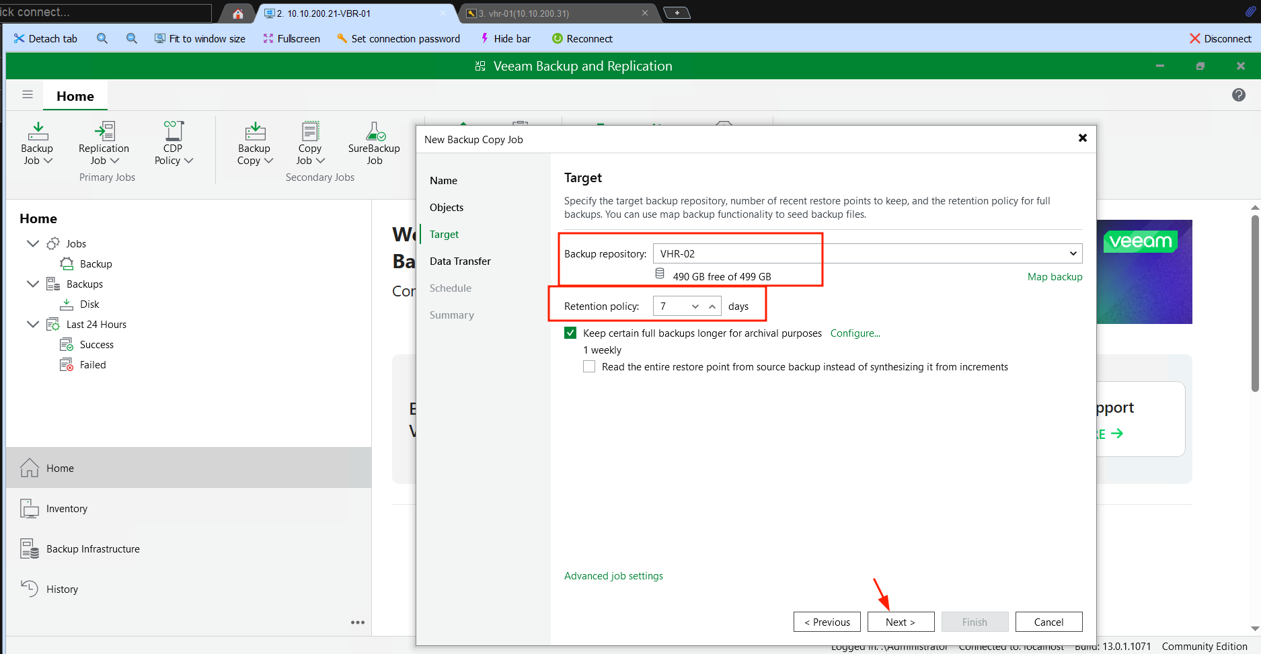Open the more options ellipsis in sidebar
This screenshot has height=654, width=1261.
coord(358,622)
